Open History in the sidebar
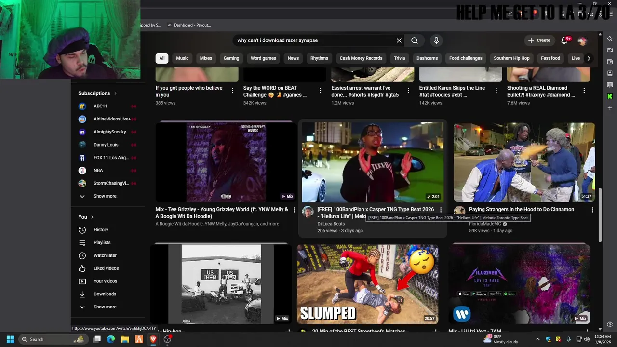 [x=107, y=230]
